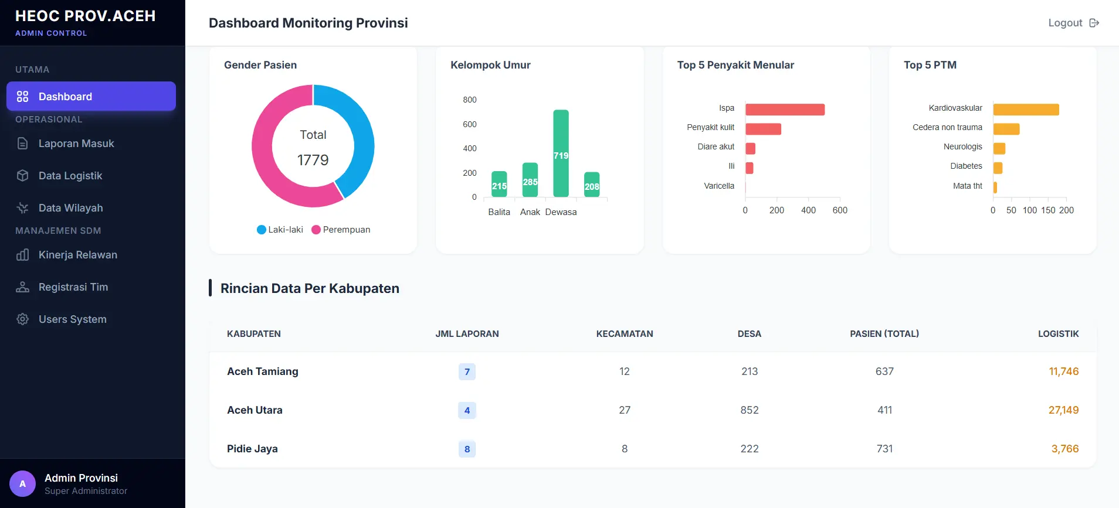Click the DESA column header
Viewport: 1119px width, 508px height.
tap(750, 334)
